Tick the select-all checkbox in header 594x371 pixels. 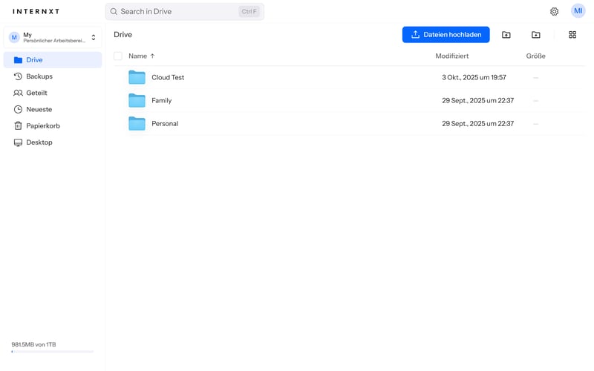[118, 56]
